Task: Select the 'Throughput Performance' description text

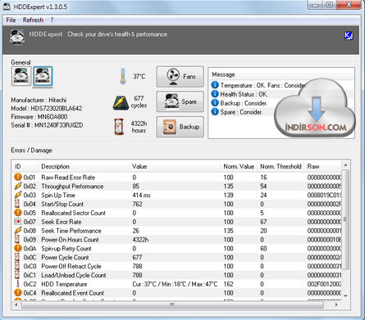Action: [72, 187]
